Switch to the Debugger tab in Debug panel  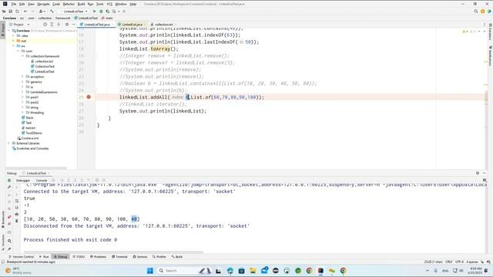point(23,180)
